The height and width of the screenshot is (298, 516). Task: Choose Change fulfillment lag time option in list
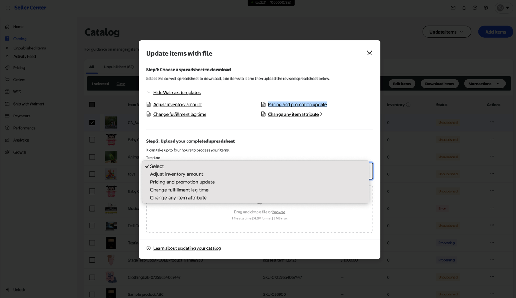pos(179,190)
